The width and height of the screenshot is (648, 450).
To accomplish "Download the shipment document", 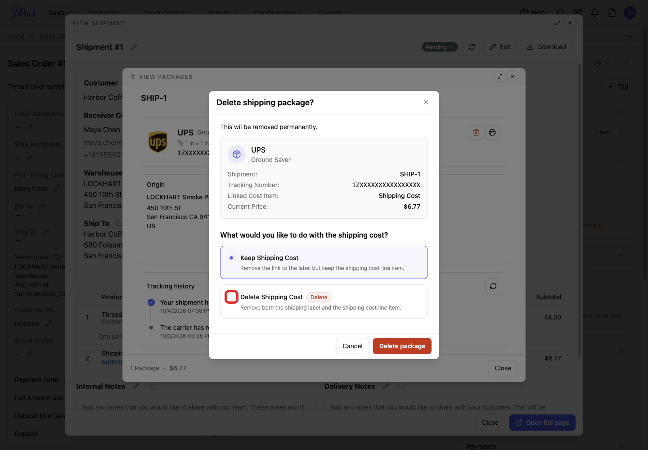I will (546, 47).
